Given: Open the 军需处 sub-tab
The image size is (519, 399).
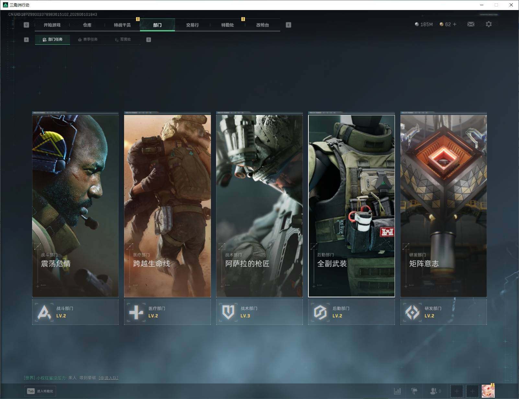Looking at the screenshot, I should (123, 40).
